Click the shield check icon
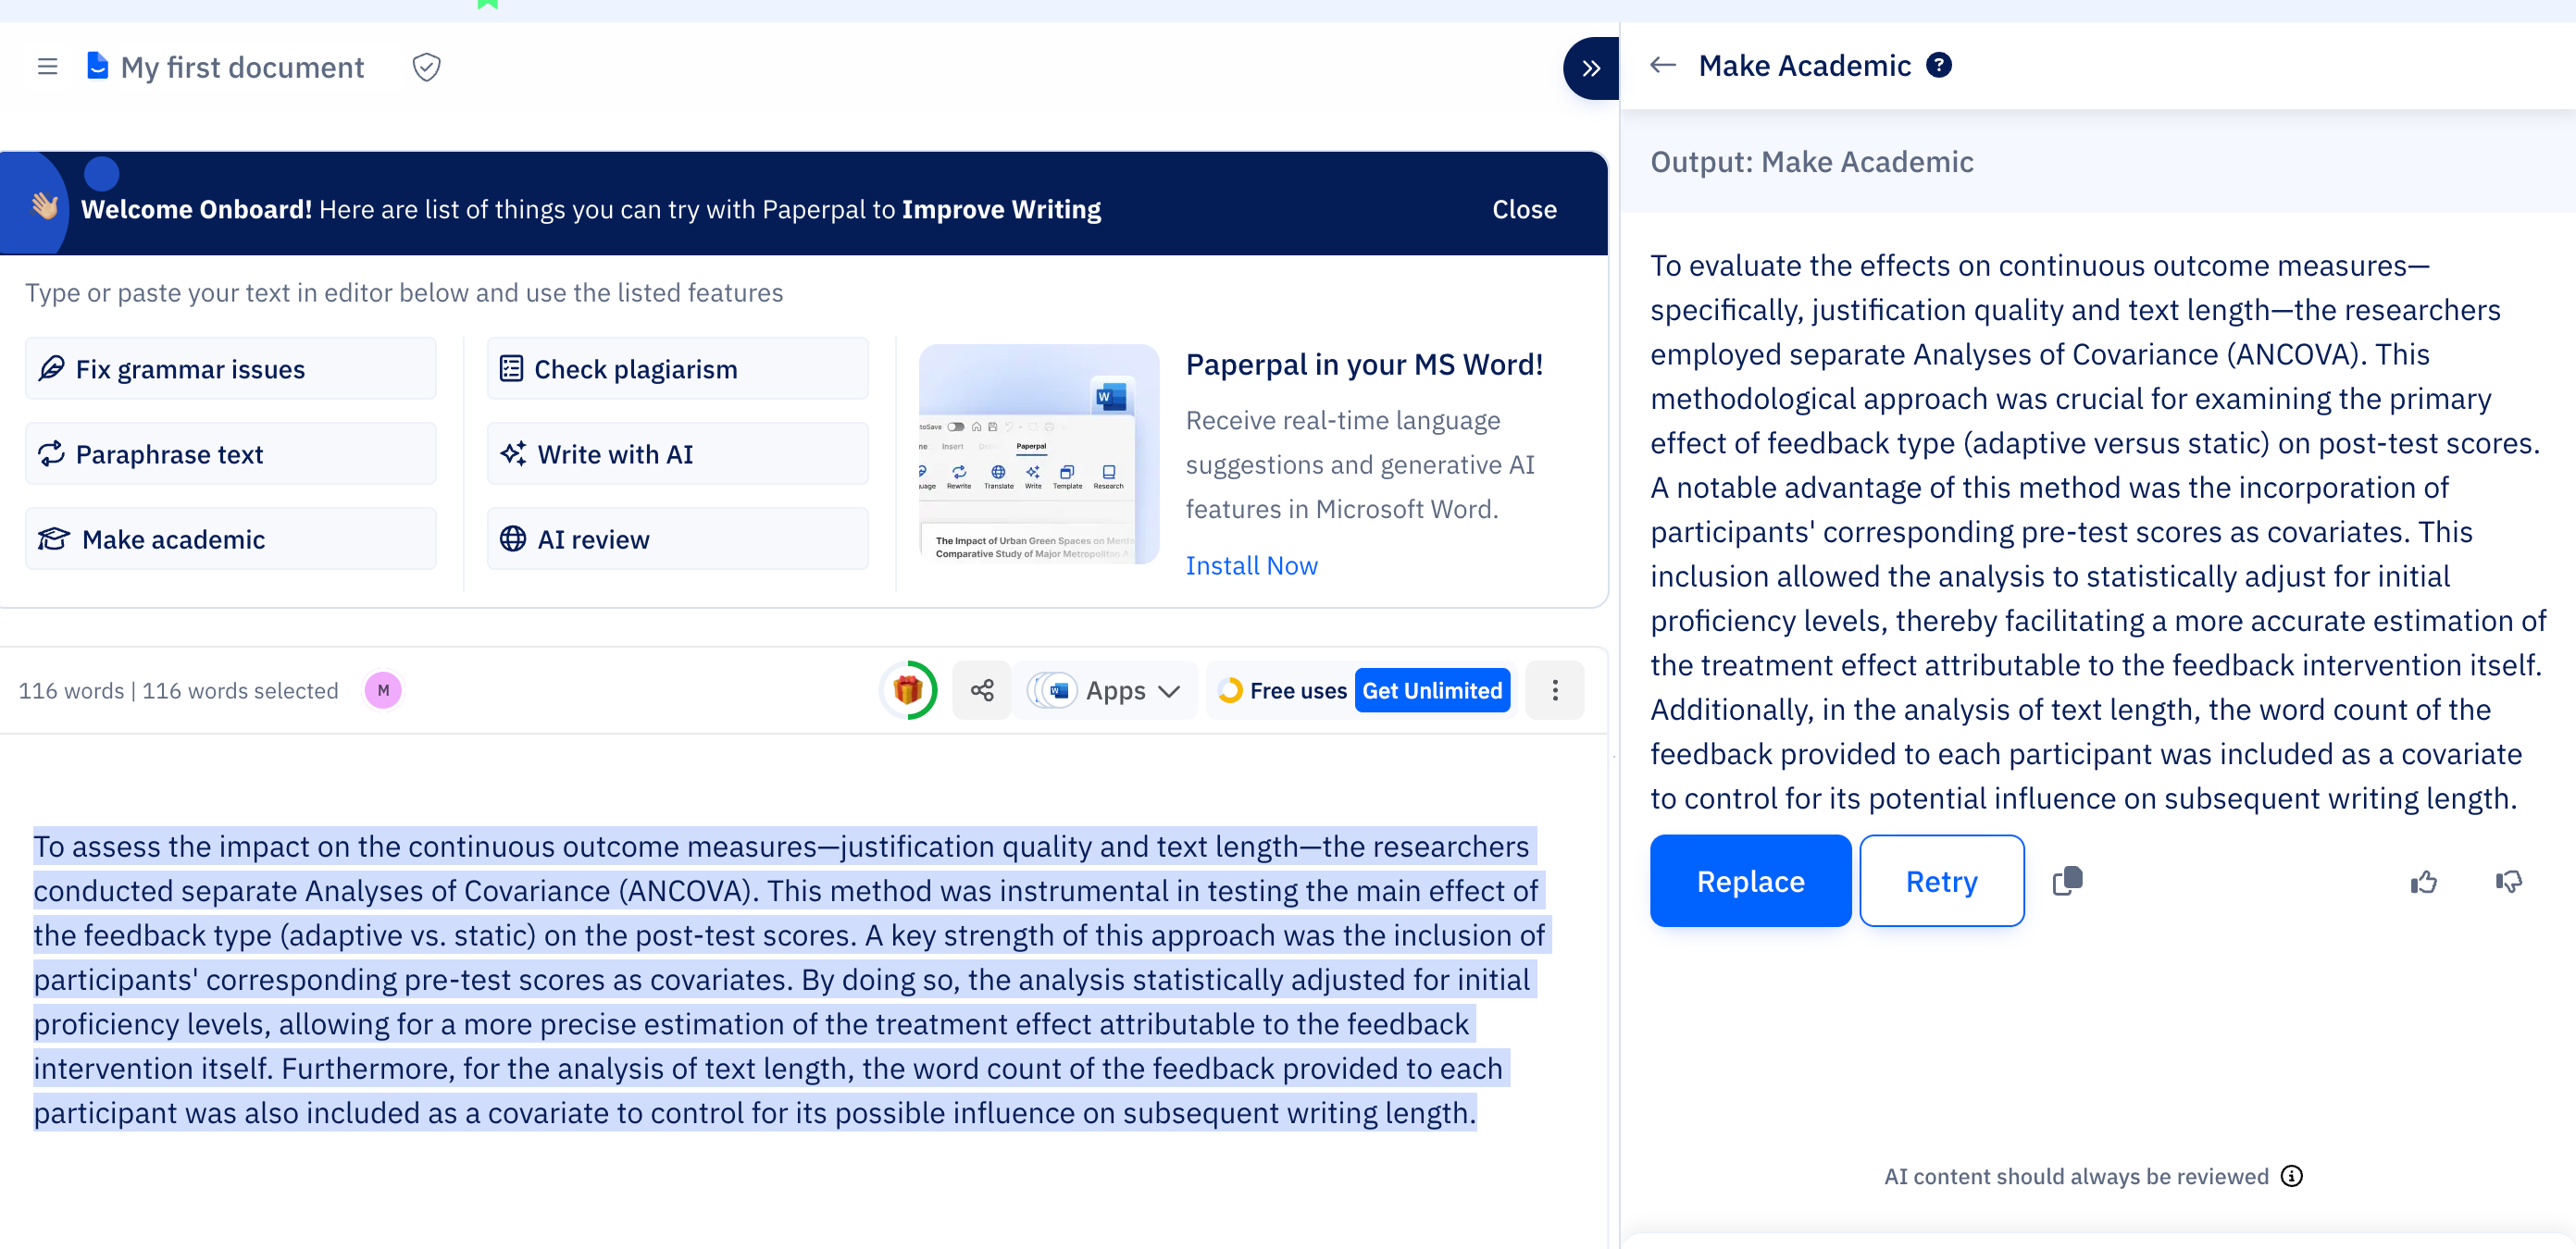Viewport: 2576px width, 1249px height. pyautogui.click(x=427, y=67)
